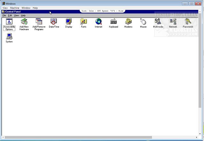
Task: Select the Passwords keys icon
Action: [x=188, y=22]
